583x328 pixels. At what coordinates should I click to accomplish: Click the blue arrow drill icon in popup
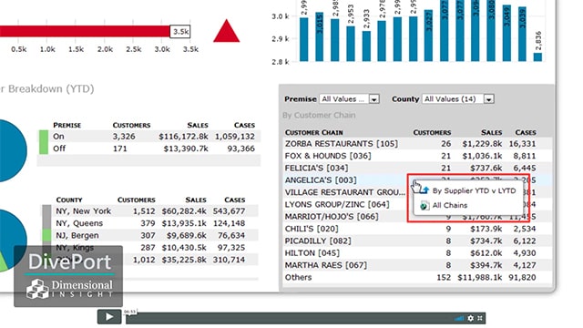click(424, 190)
